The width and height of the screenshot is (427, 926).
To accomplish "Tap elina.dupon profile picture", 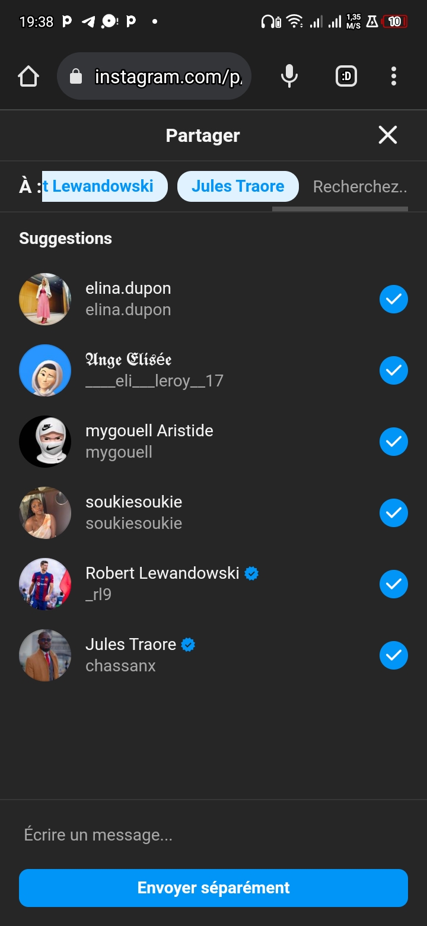I will 45,299.
